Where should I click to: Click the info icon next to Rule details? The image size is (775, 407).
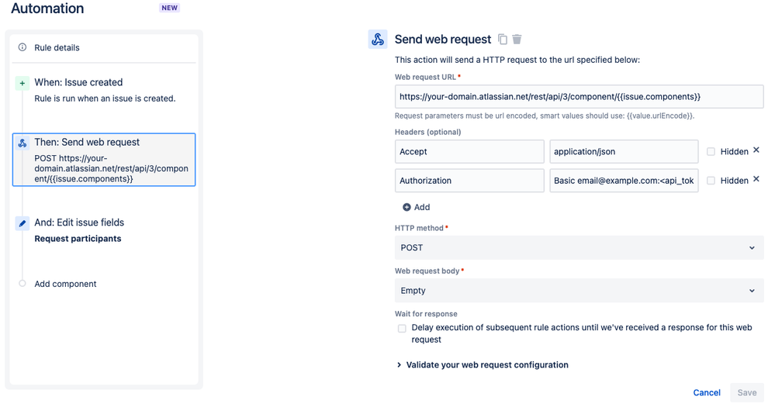[22, 47]
